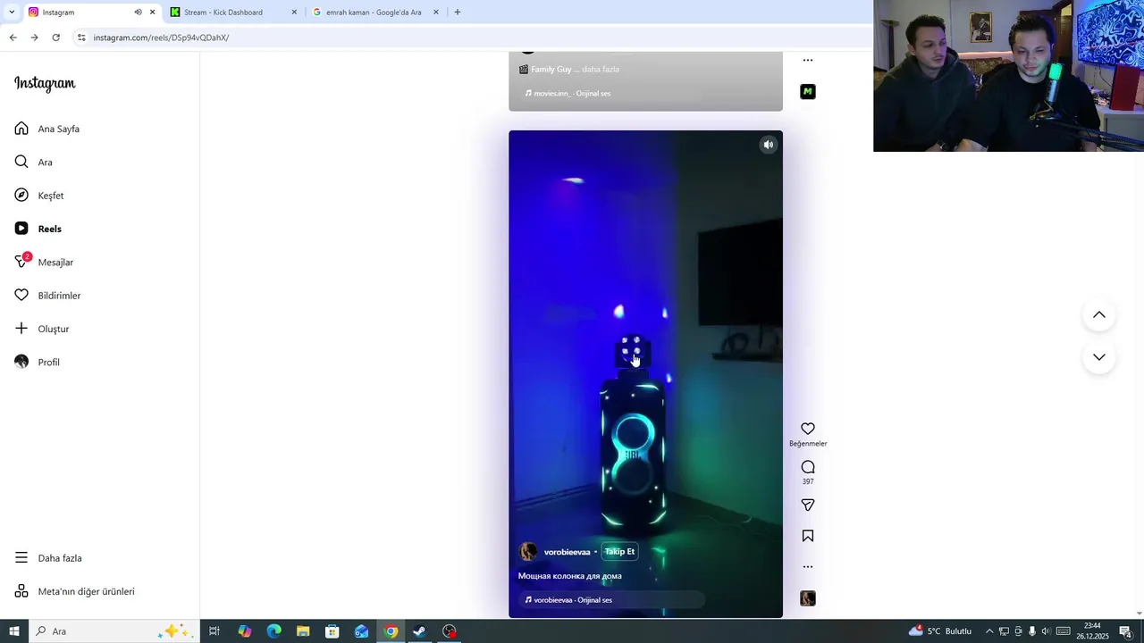
Task: Close the emrah kaman Google tab
Action: tap(436, 13)
